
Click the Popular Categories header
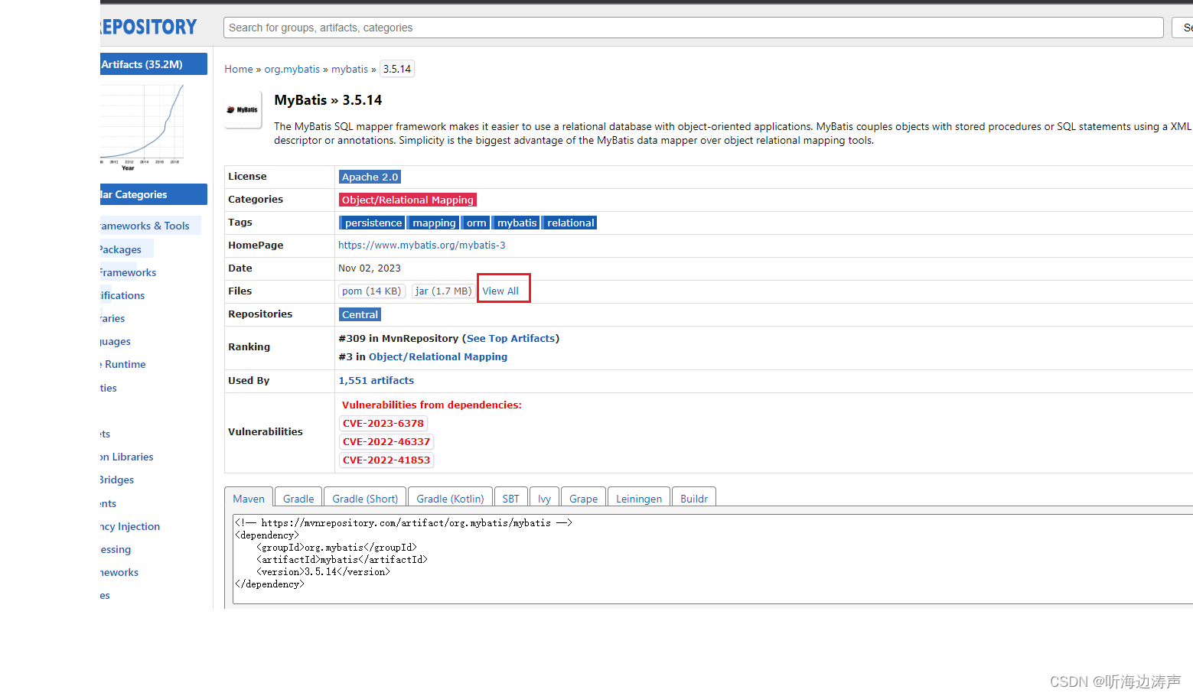154,194
